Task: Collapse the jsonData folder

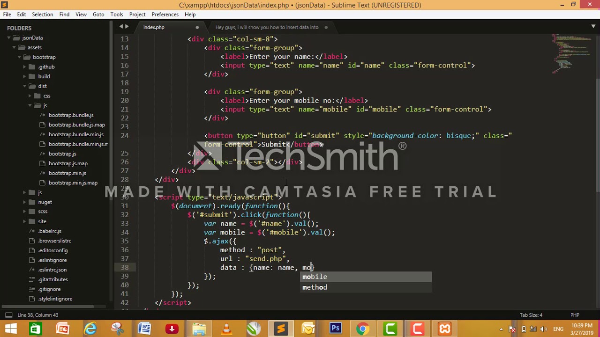Action: point(9,38)
